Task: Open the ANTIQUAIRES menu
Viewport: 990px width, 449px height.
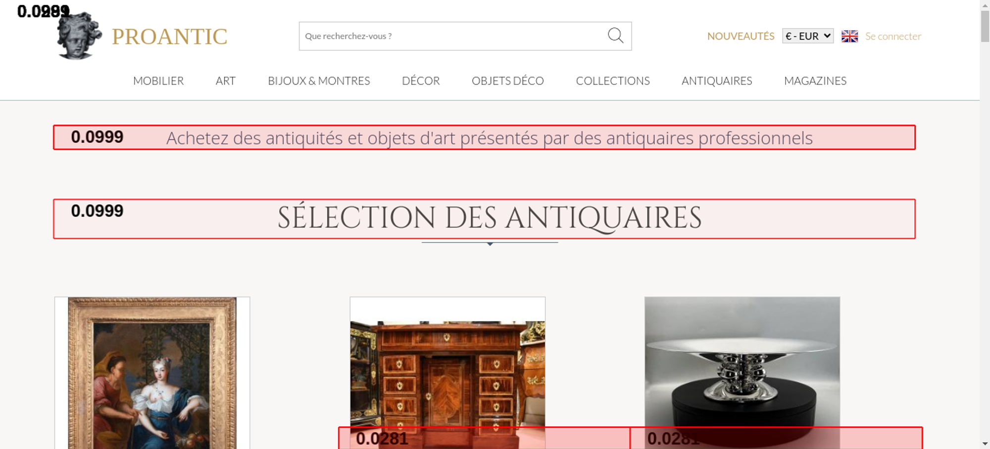Action: [x=717, y=81]
